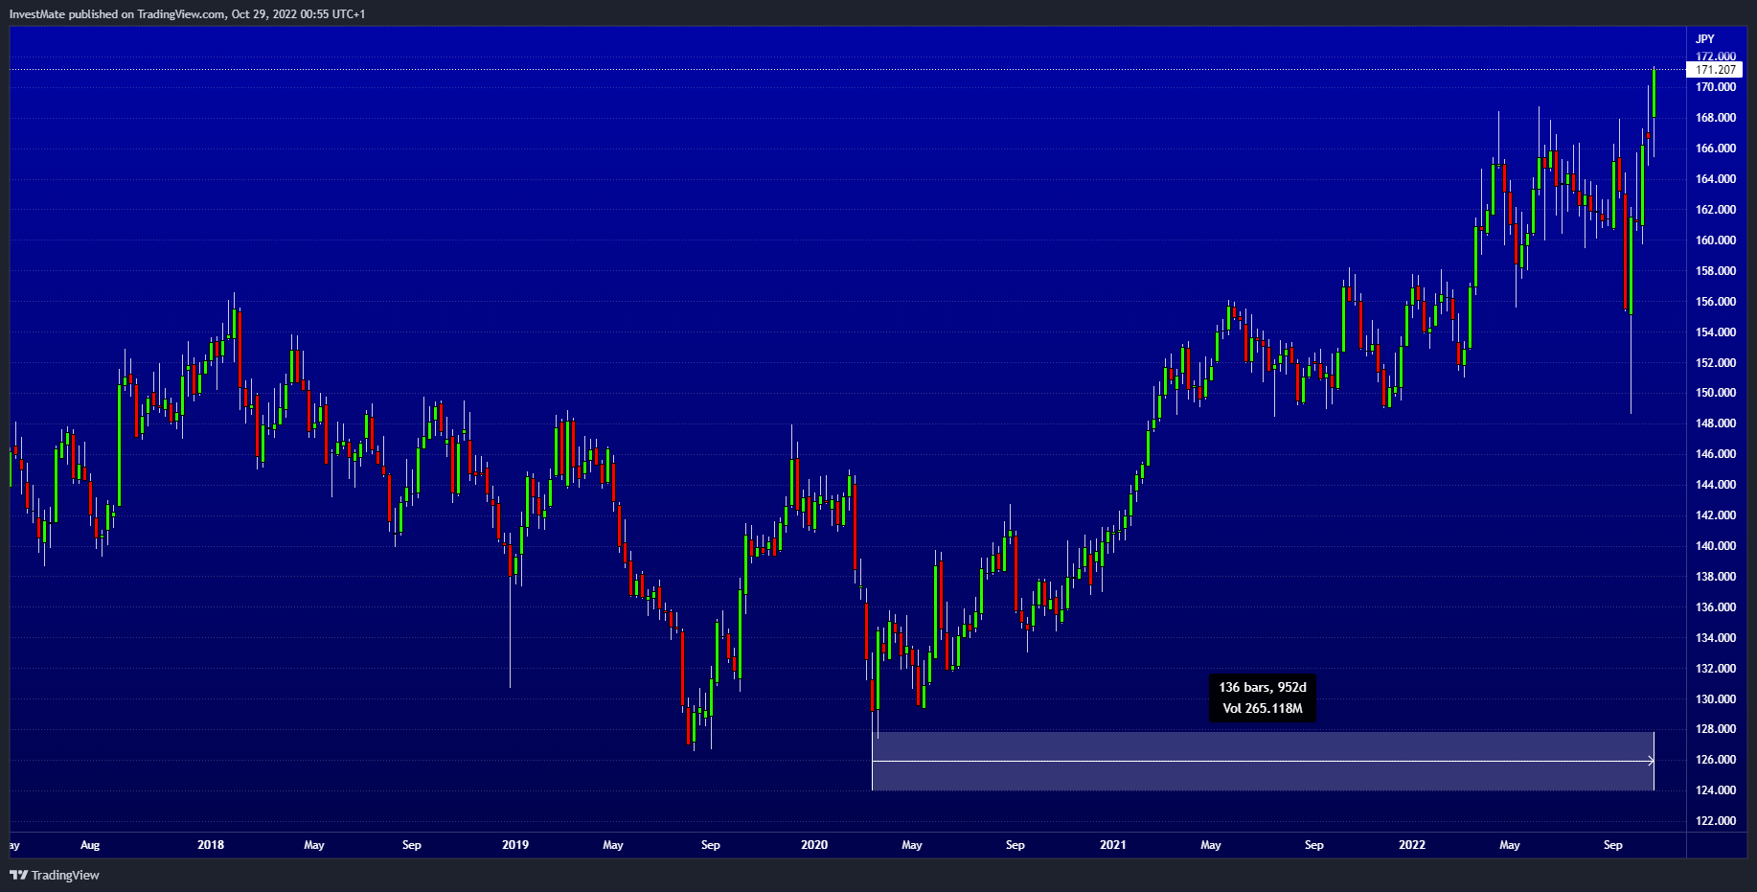Click the 146.000 price axis label
This screenshot has height=892, width=1757.
[1716, 454]
